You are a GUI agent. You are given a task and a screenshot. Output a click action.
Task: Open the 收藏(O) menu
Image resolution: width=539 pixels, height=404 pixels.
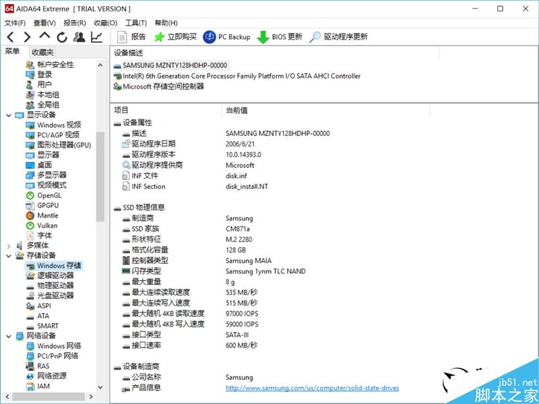point(106,23)
